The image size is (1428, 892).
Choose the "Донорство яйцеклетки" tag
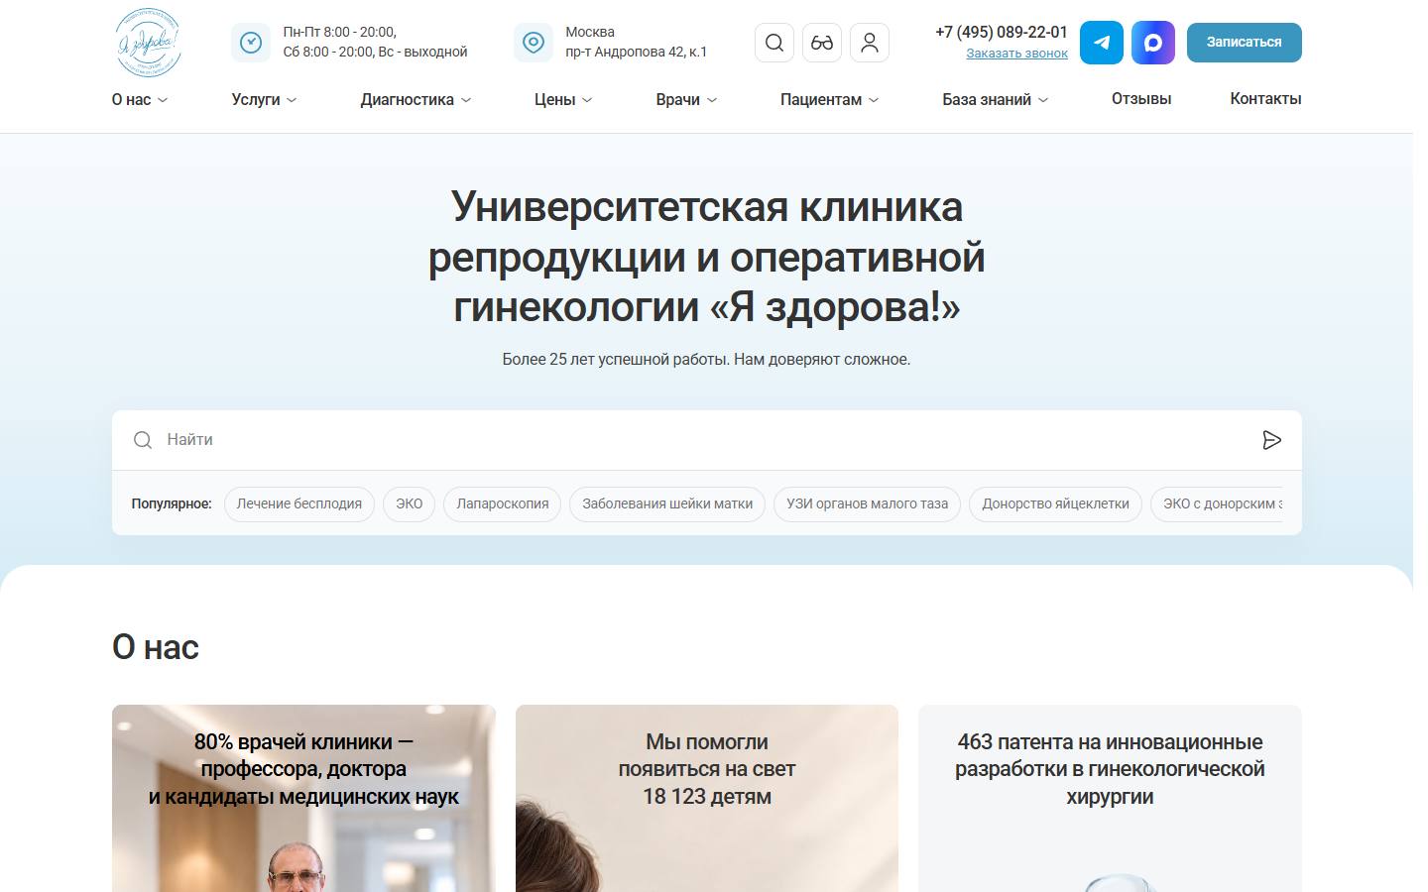click(x=1056, y=503)
